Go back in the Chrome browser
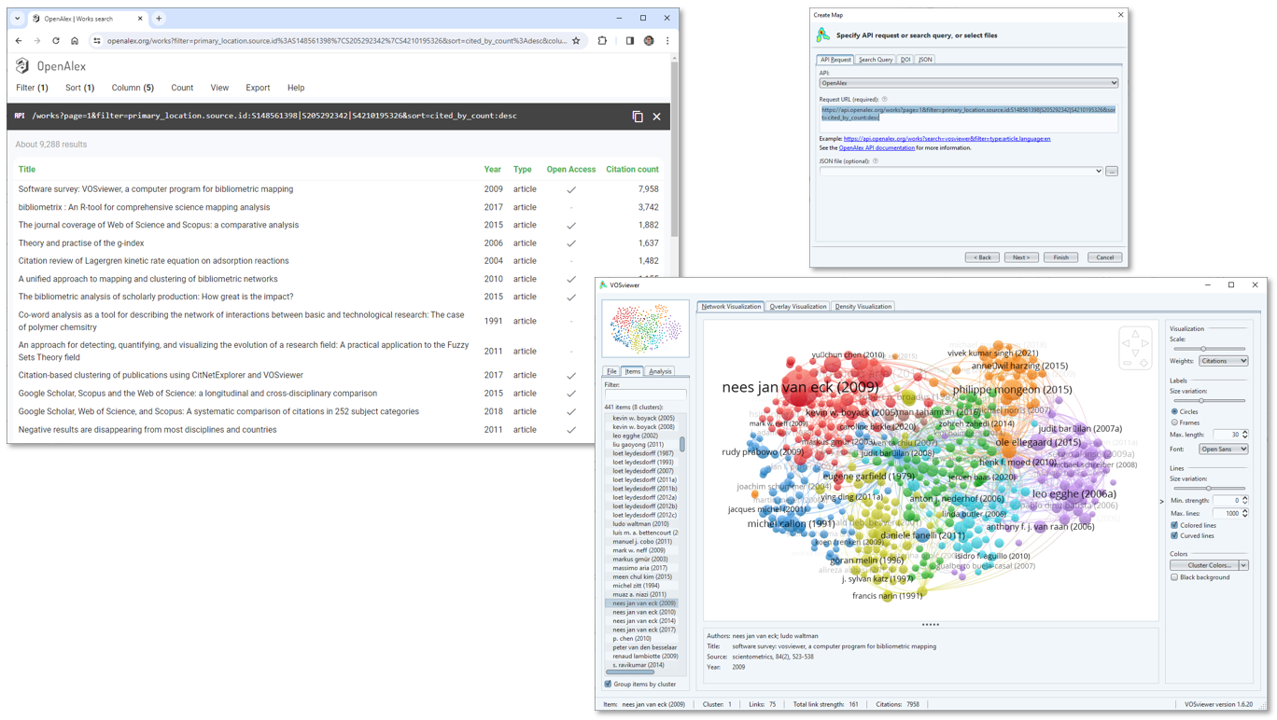 19,41
